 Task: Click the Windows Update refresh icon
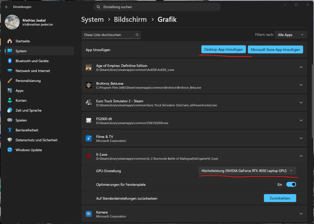[10, 150]
